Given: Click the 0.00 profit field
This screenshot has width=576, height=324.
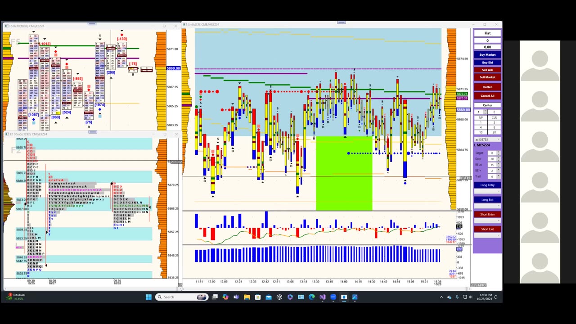Looking at the screenshot, I should tap(487, 47).
